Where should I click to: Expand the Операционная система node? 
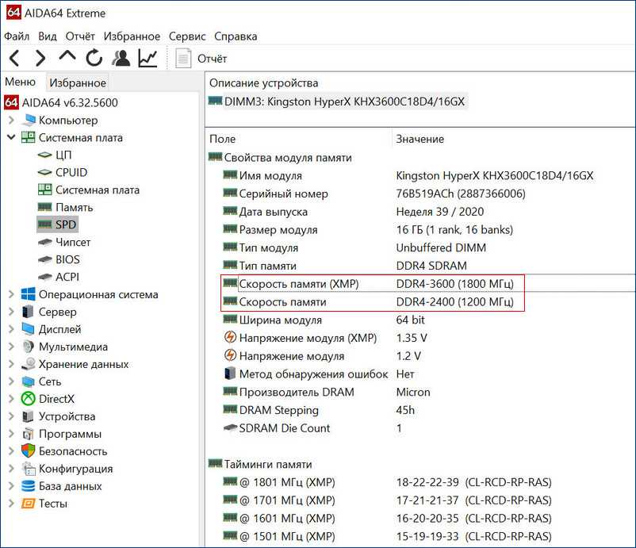click(11, 294)
